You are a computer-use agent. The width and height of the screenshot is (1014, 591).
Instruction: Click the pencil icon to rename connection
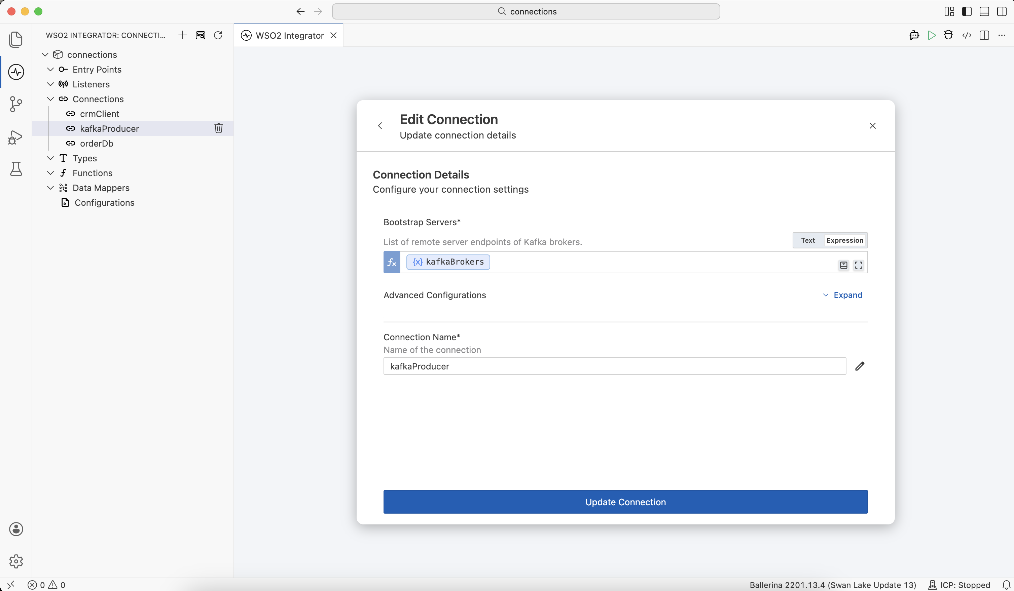point(860,366)
